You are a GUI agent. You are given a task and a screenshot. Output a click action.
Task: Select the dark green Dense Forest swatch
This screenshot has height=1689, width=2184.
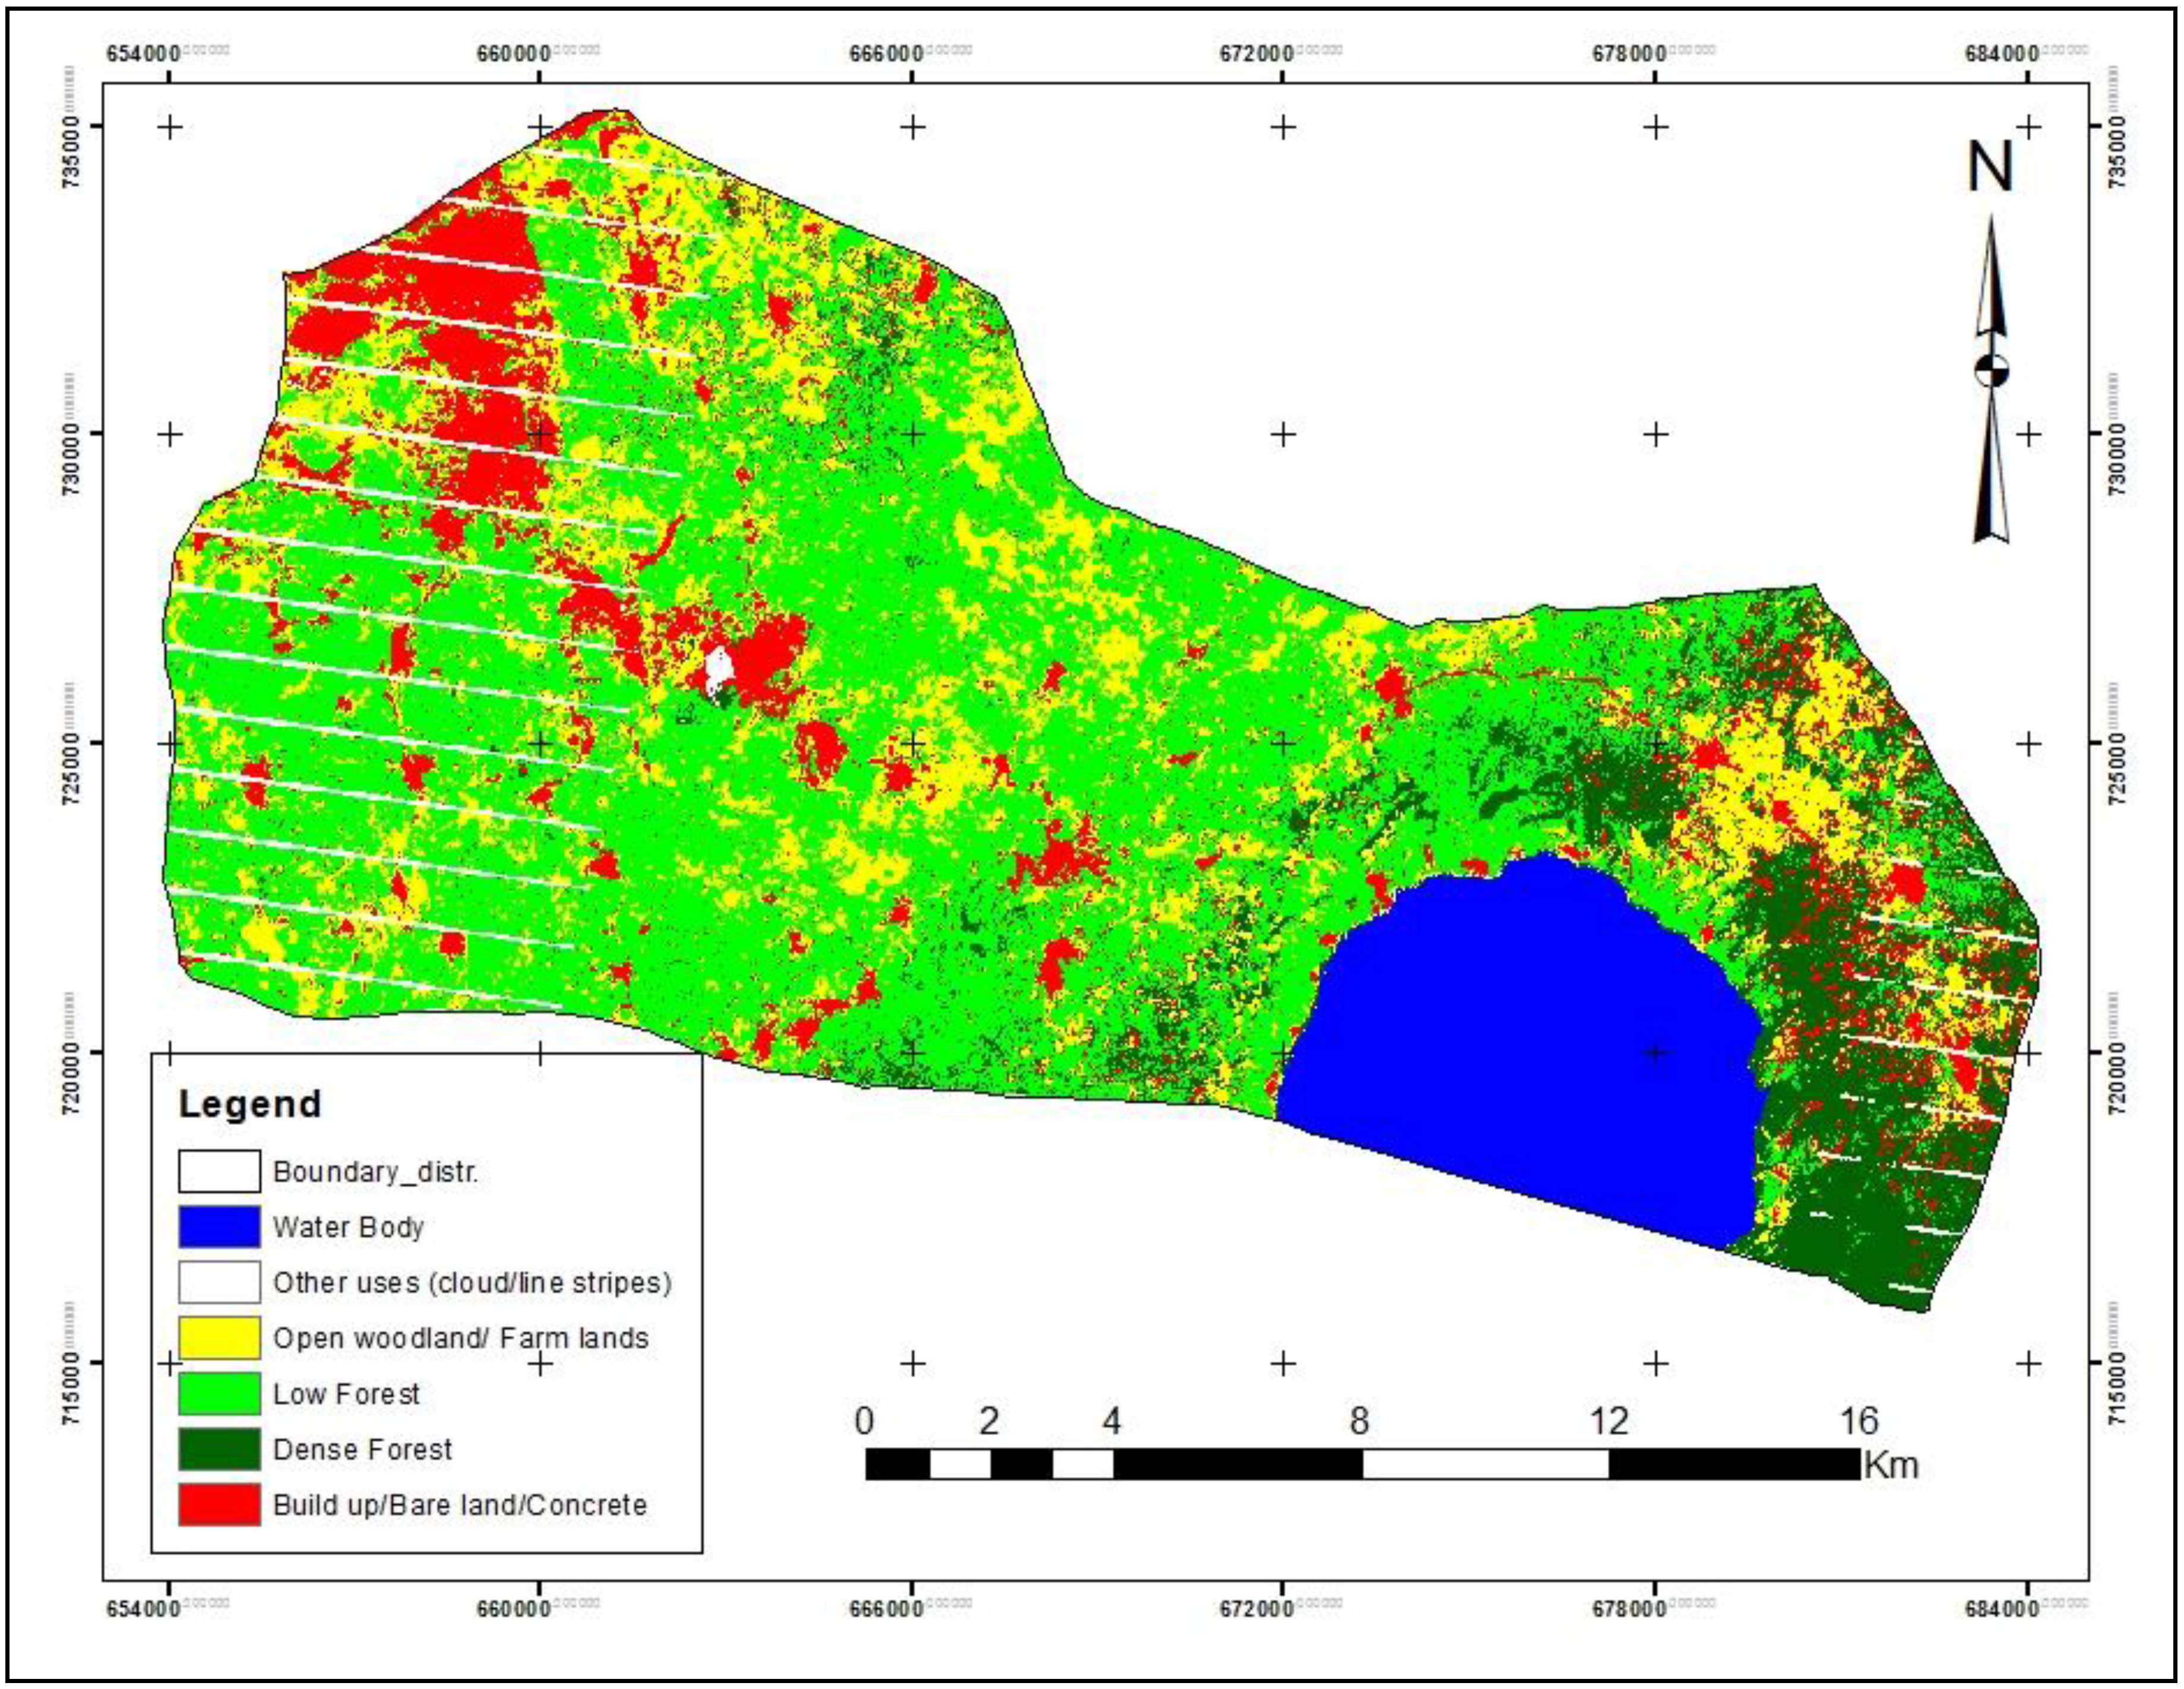tap(219, 1449)
